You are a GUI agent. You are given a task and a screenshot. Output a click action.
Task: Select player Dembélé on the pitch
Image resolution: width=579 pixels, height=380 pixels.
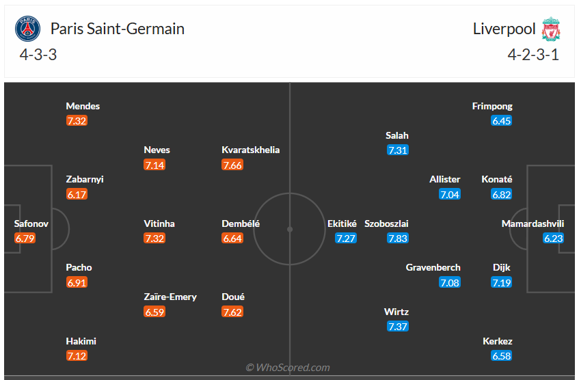coord(241,223)
